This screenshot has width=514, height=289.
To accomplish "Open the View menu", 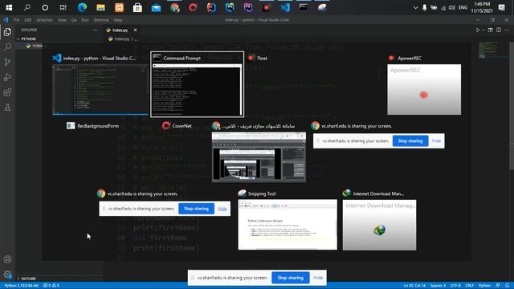I will [x=62, y=20].
